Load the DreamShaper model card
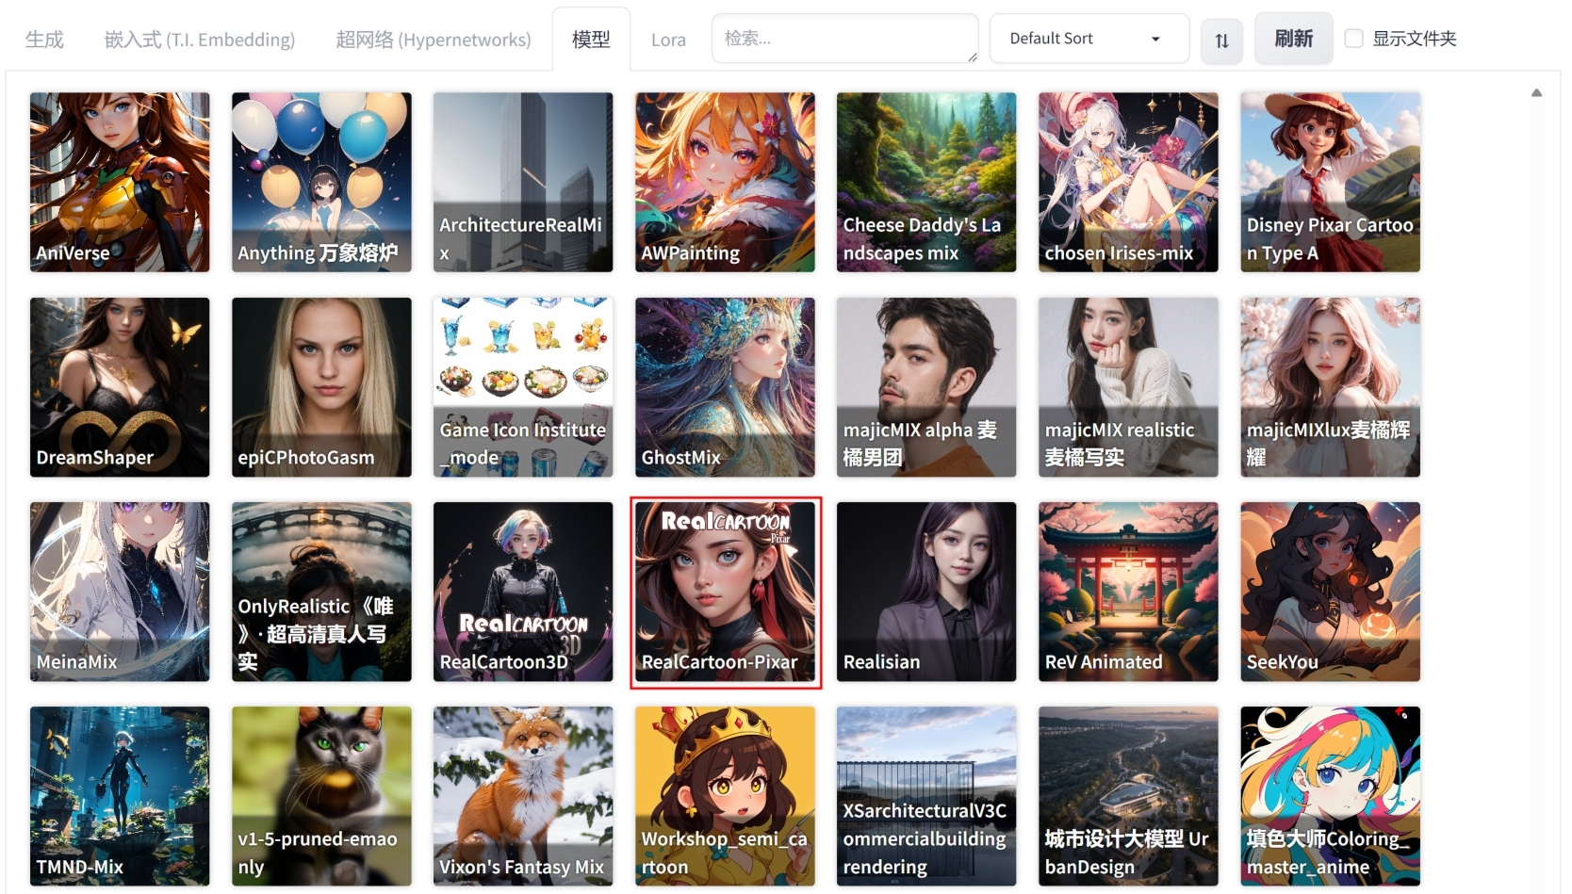 [120, 387]
